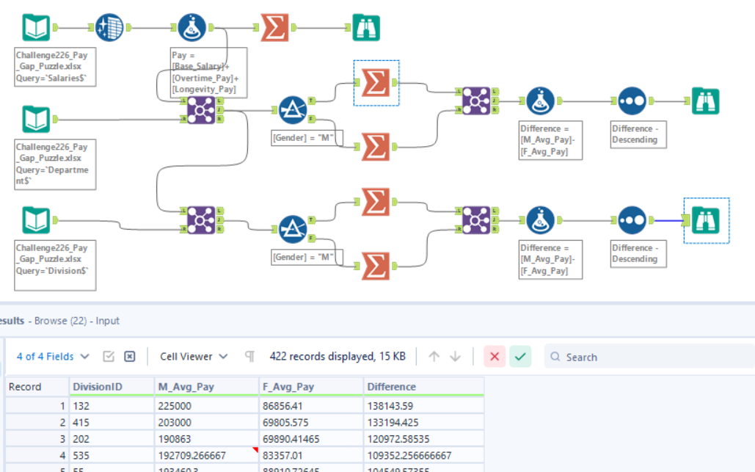Select the Salaries$ Input Data tool

point(36,27)
